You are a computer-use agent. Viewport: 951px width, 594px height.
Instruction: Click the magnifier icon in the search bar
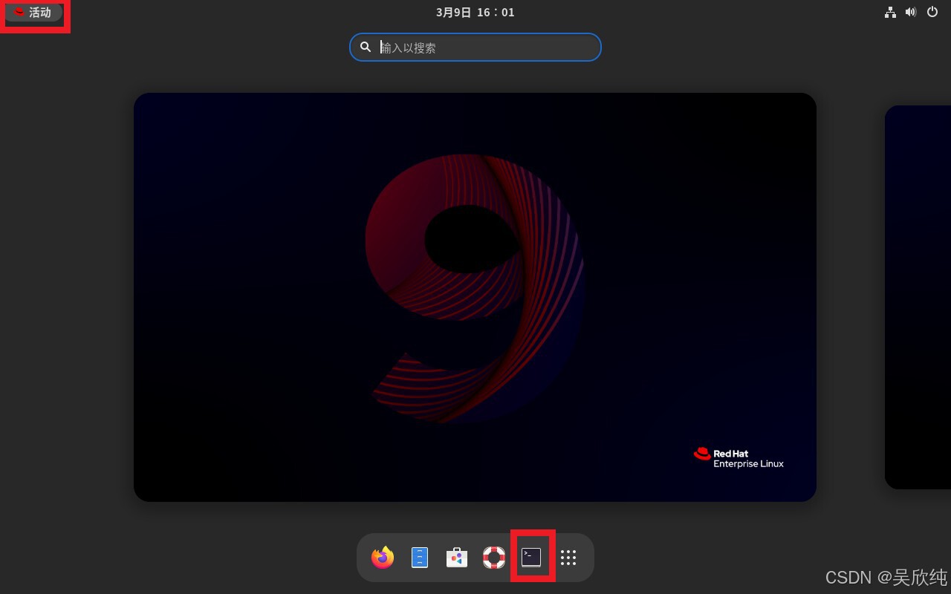[x=366, y=47]
